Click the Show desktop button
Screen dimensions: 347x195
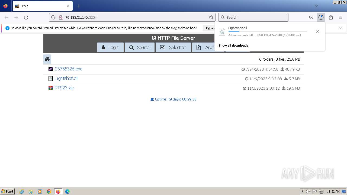tap(344, 191)
